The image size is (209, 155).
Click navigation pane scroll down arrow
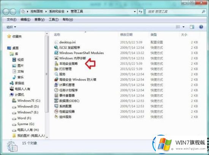click(47, 137)
